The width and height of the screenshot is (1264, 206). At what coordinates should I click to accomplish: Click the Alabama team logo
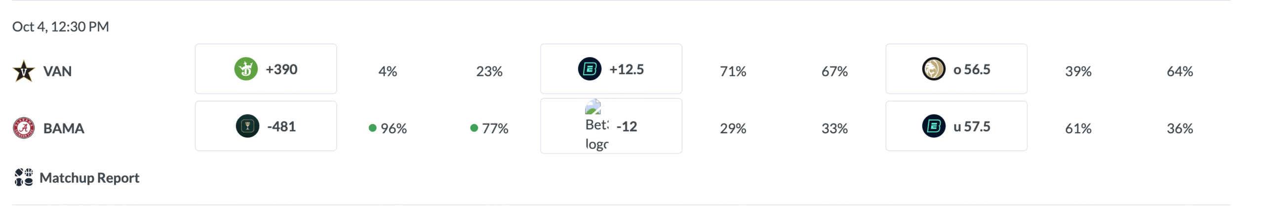tap(23, 128)
